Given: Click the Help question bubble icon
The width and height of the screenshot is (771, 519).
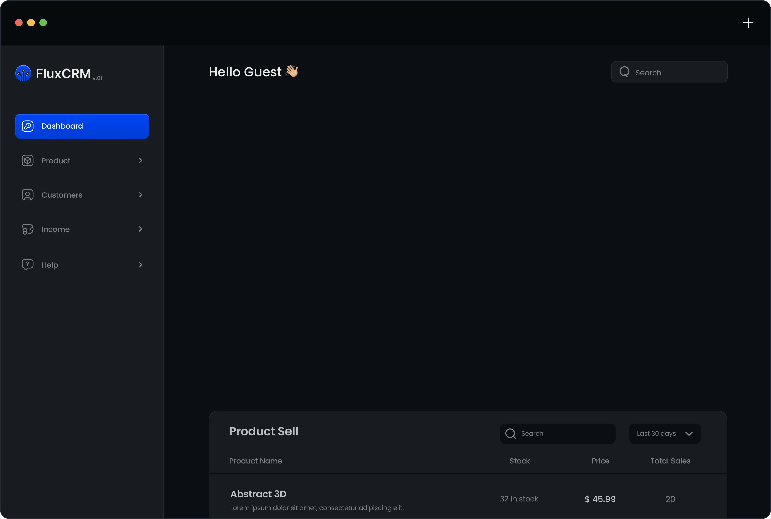Looking at the screenshot, I should pyautogui.click(x=27, y=264).
